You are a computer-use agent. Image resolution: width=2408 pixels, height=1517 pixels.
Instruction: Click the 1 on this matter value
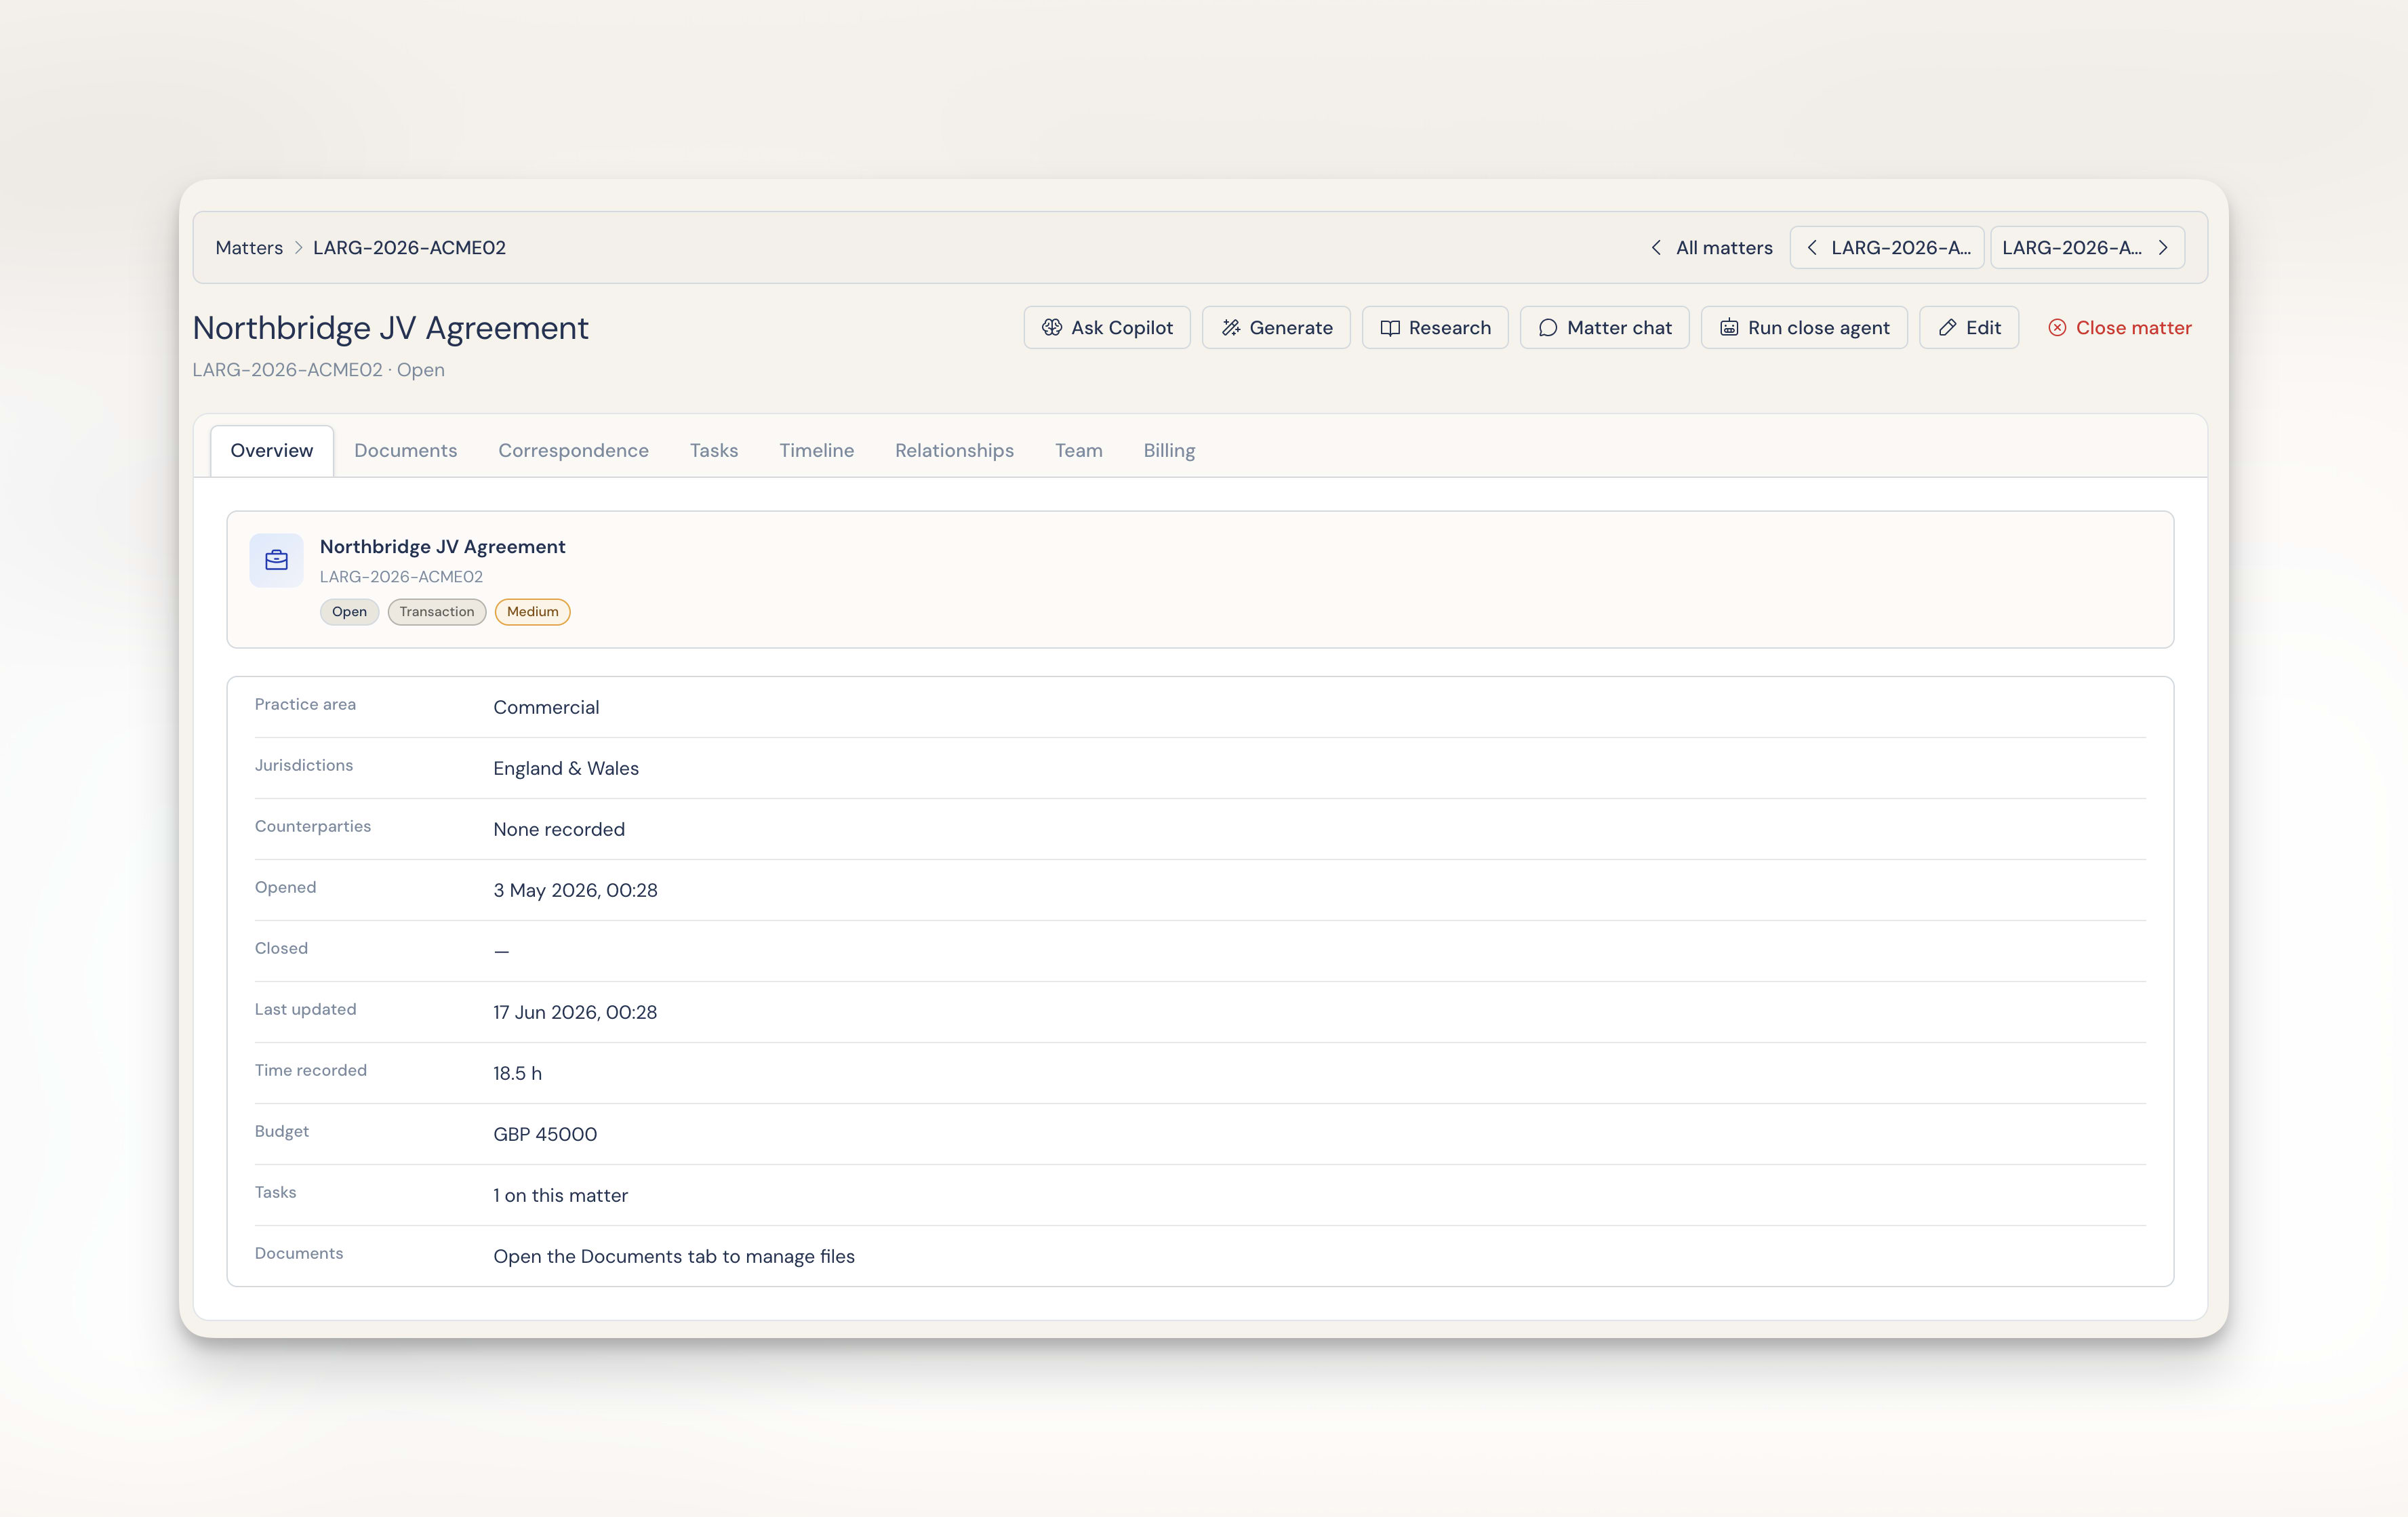coord(560,1195)
